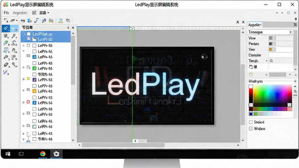The width and height of the screenshot is (299, 168).
Task: Open the Tmaops dropdown
Action: coord(291,32)
